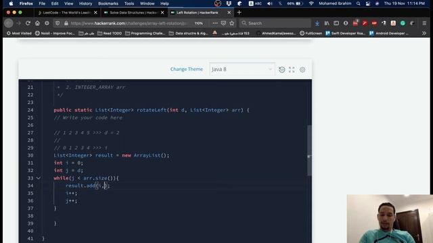Screen dimensions: 433x243
Task: Place cursor on line 30 result declaration
Action: 111,155
